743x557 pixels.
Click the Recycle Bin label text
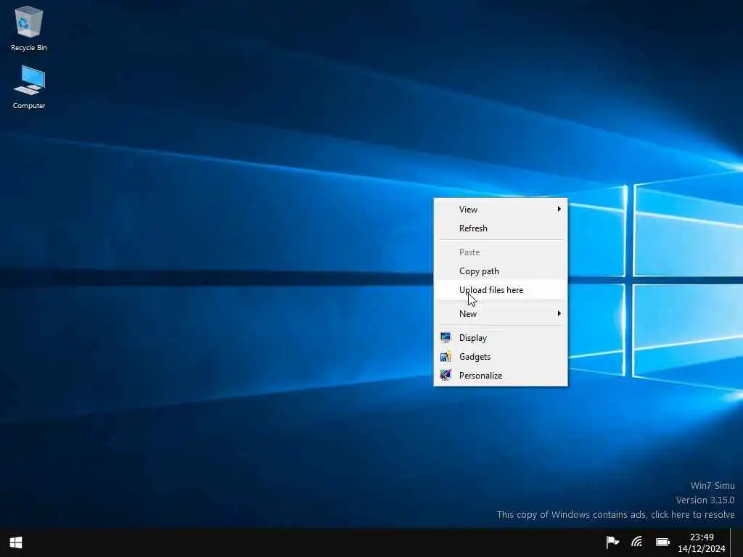tap(29, 47)
